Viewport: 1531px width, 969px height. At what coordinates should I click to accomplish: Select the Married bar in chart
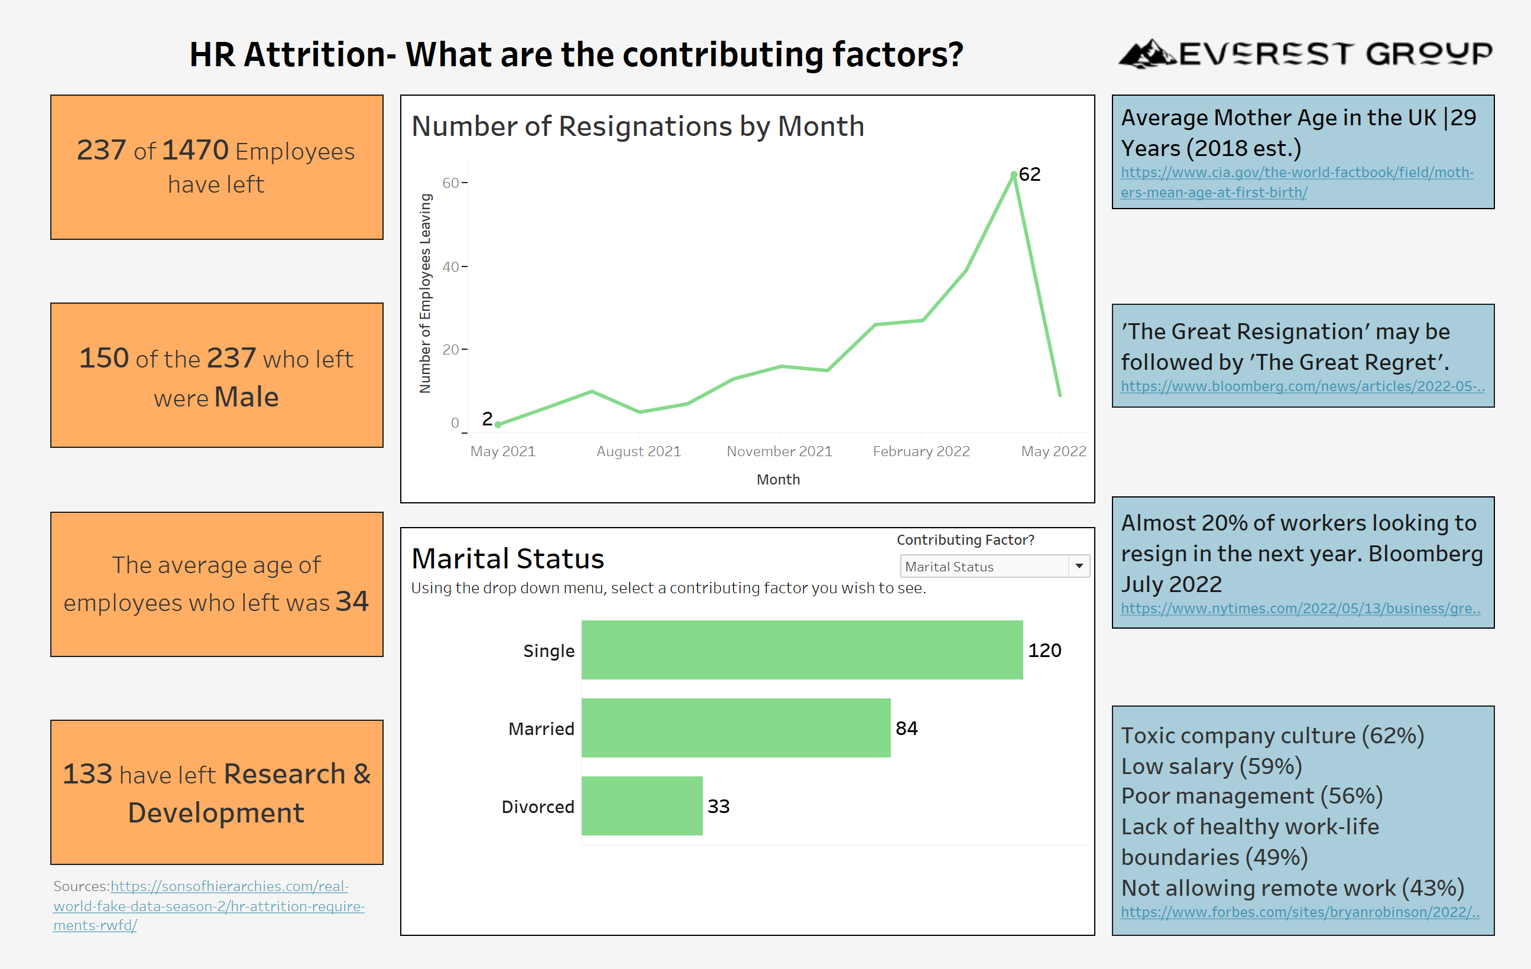click(735, 728)
